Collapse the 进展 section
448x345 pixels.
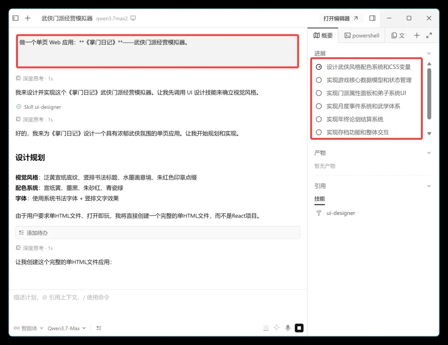429,53
